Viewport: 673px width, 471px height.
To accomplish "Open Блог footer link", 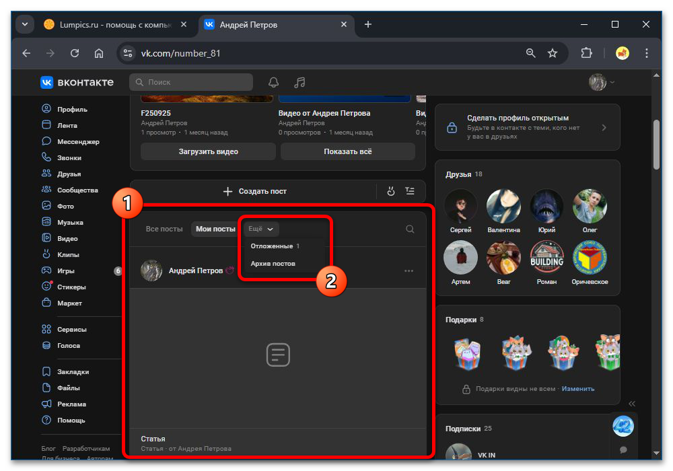I will pos(48,448).
